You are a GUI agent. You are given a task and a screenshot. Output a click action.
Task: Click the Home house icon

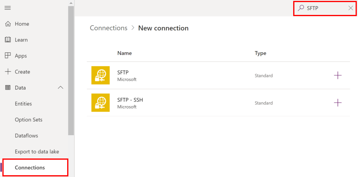coord(8,24)
